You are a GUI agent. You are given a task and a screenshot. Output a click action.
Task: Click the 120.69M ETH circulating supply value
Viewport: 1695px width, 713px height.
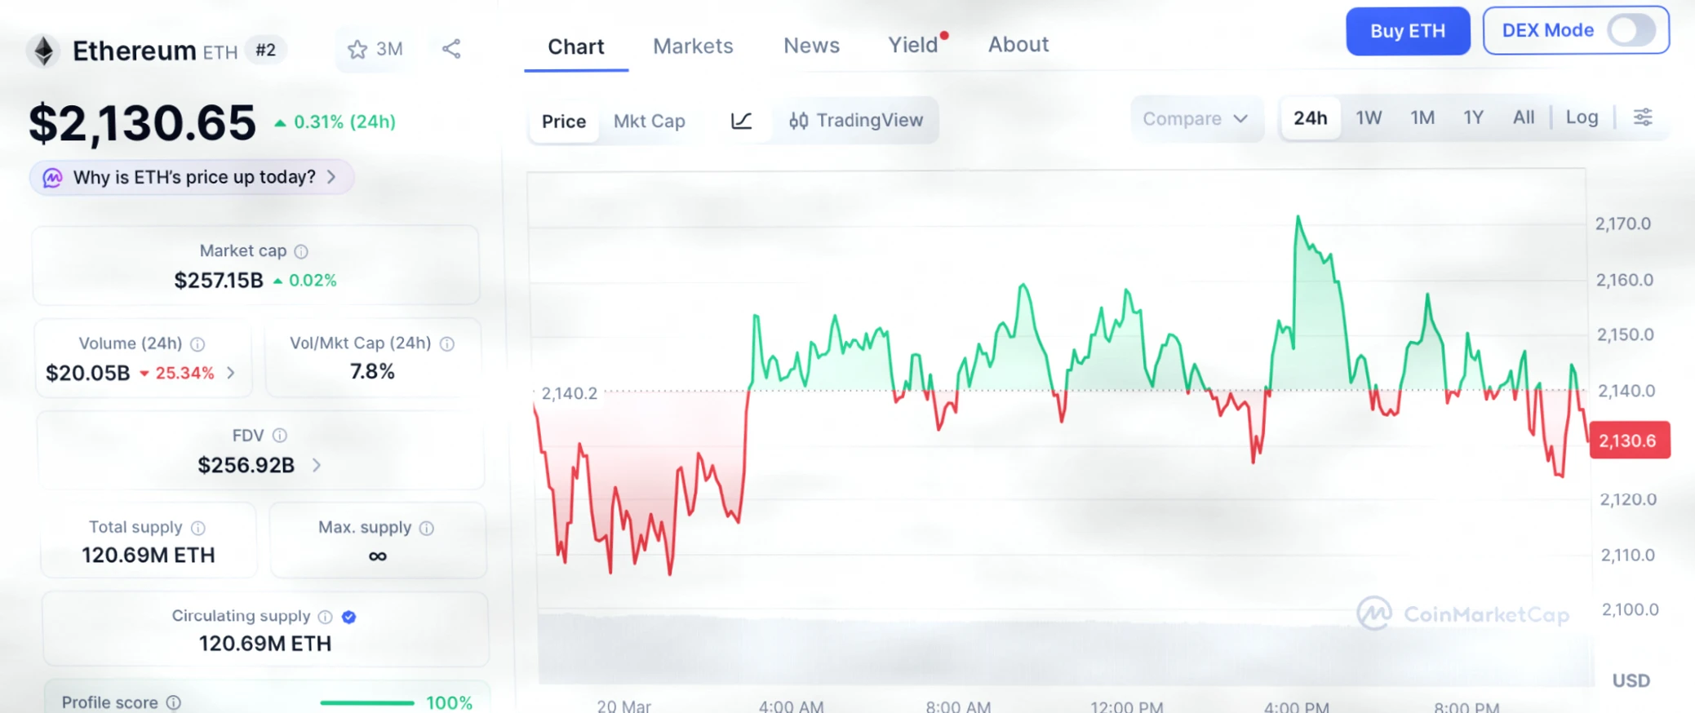pos(265,644)
